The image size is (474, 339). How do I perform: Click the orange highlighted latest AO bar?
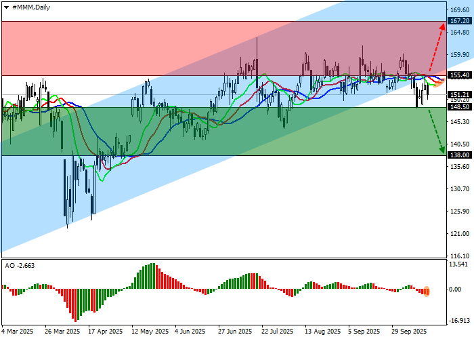(427, 292)
